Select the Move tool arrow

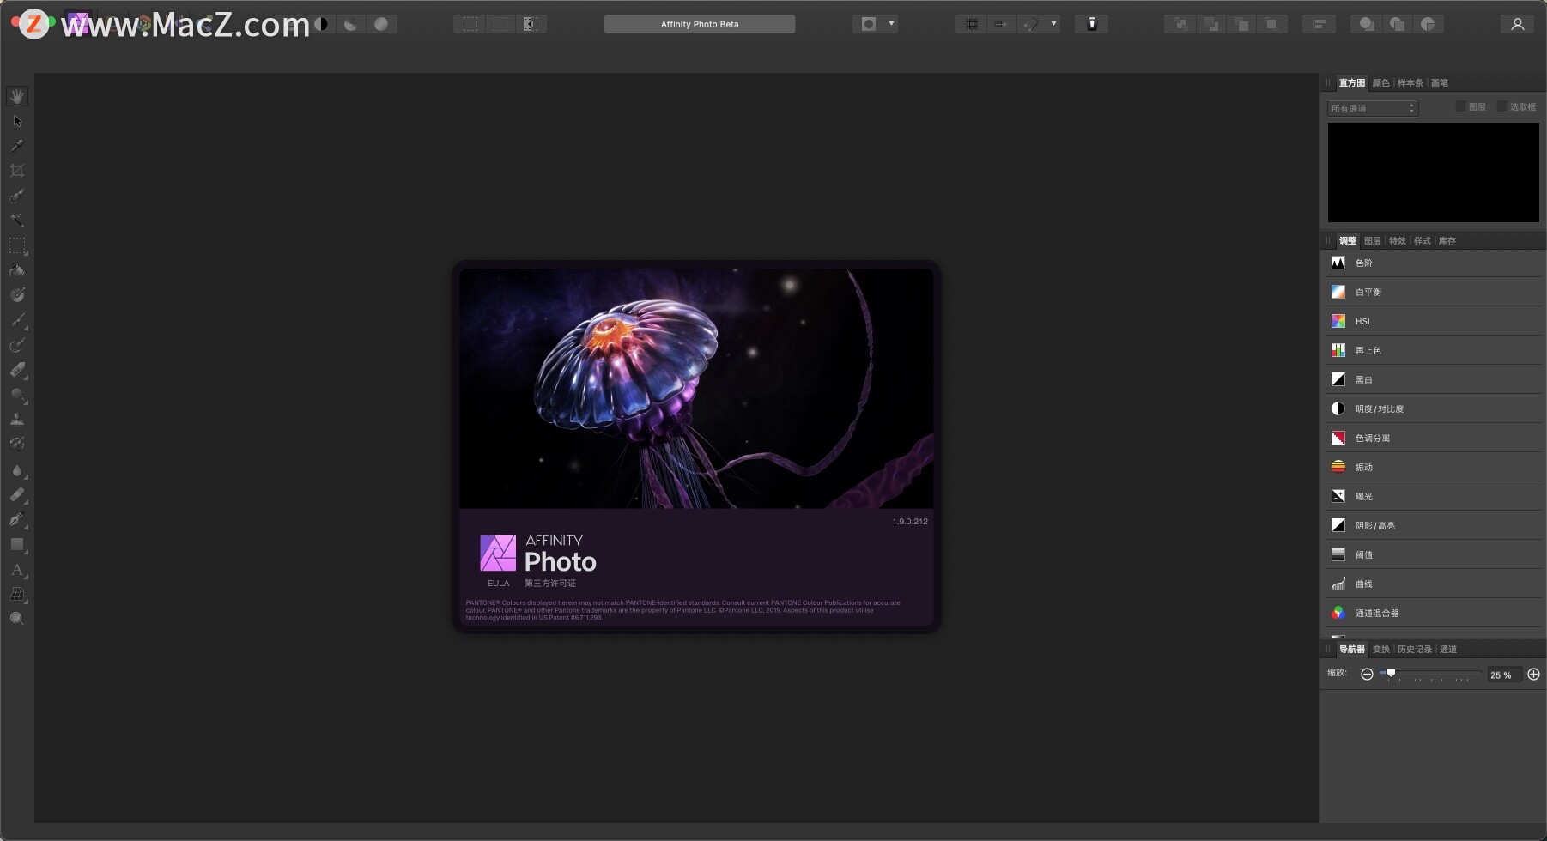[x=17, y=121]
